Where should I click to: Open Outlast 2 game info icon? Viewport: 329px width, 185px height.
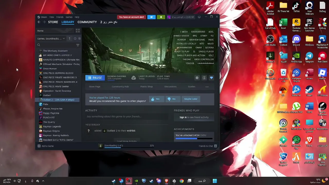tap(204, 78)
